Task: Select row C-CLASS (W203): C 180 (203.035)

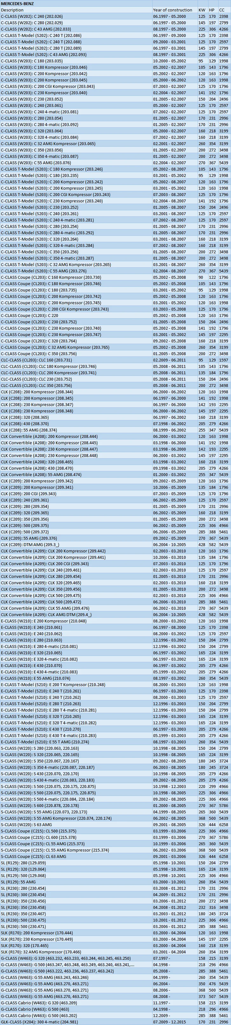Action: (x=115, y=61)
